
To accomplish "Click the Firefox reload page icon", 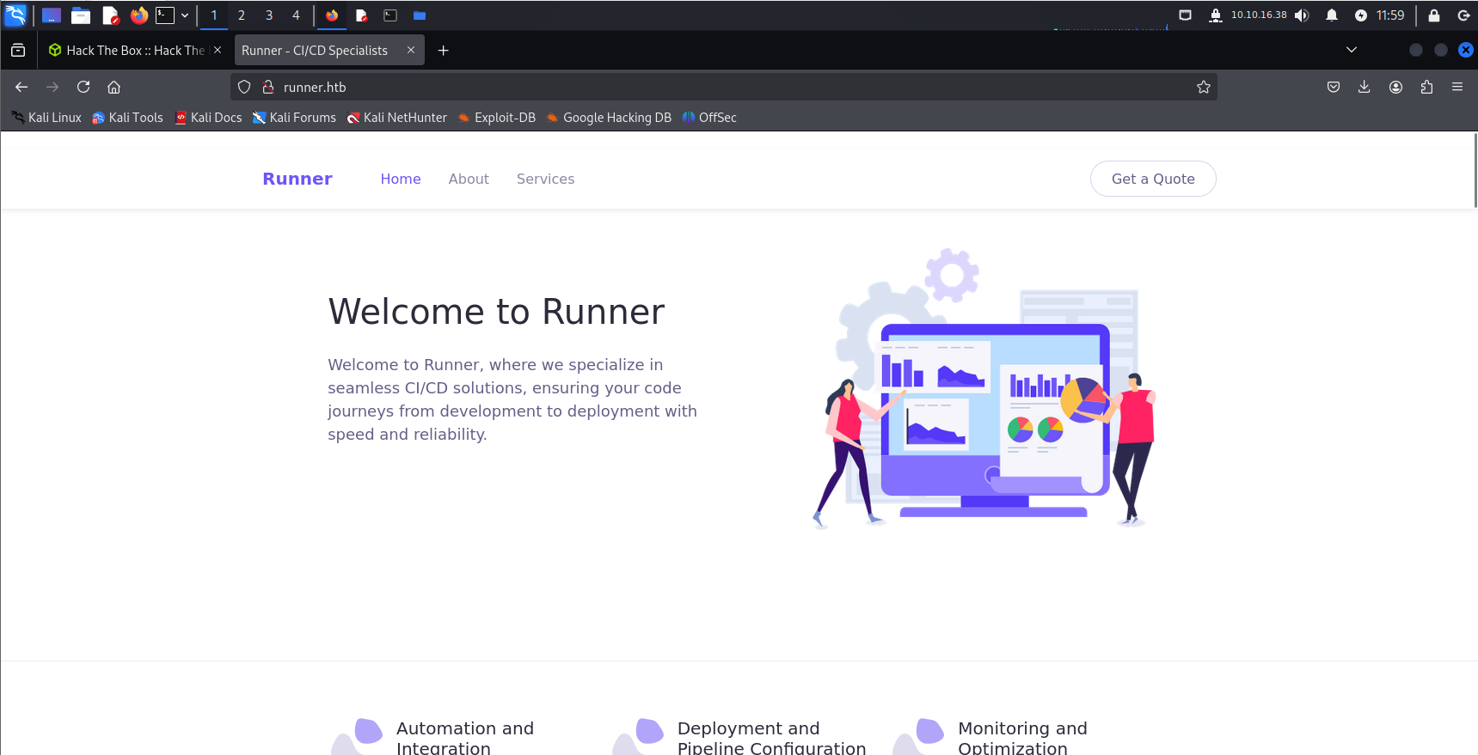I will coord(83,87).
